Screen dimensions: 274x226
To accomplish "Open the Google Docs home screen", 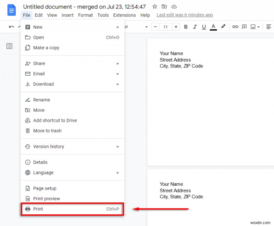I will 11,10.
